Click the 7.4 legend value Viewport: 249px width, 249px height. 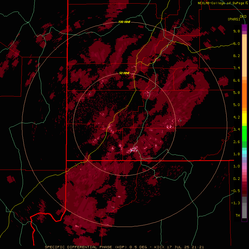(x=237, y=68)
